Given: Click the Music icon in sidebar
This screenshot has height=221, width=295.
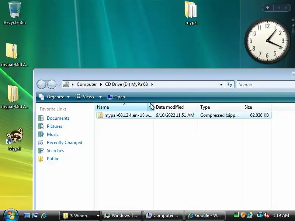Looking at the screenshot, I should [41, 134].
